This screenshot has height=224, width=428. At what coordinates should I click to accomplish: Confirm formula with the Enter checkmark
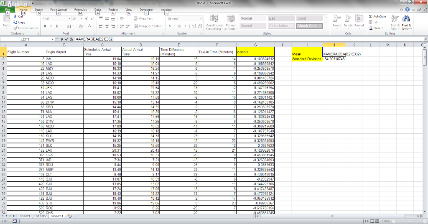[x=66, y=39]
